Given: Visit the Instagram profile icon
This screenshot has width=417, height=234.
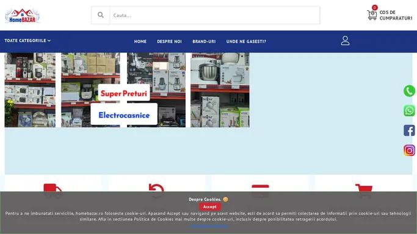Looking at the screenshot, I should click(x=409, y=151).
